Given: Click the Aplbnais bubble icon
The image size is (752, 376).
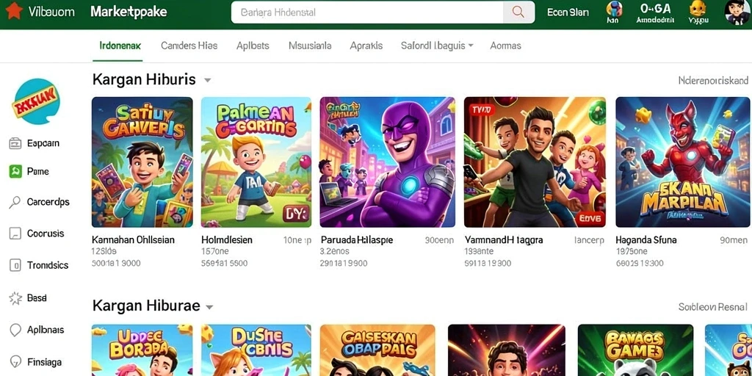Looking at the screenshot, I should click(x=15, y=330).
